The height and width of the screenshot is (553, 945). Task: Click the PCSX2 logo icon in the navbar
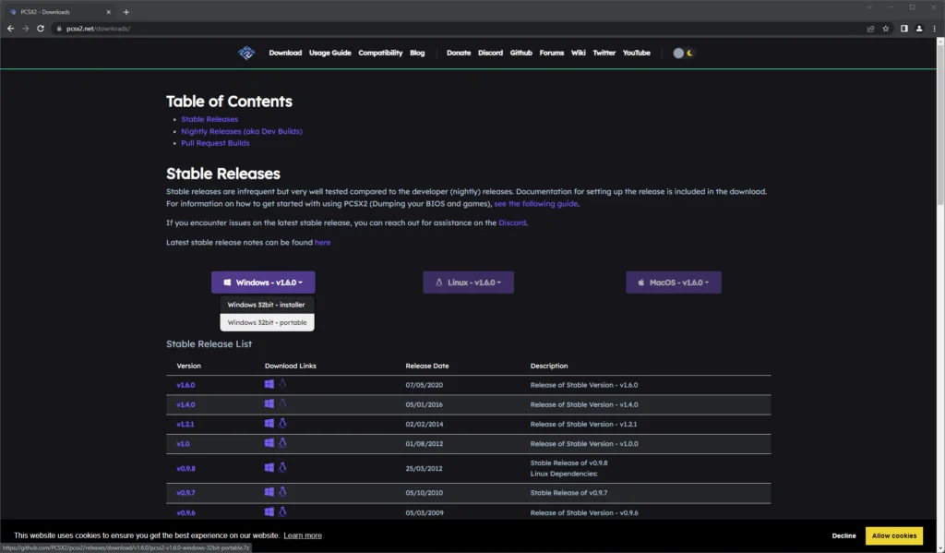(245, 53)
